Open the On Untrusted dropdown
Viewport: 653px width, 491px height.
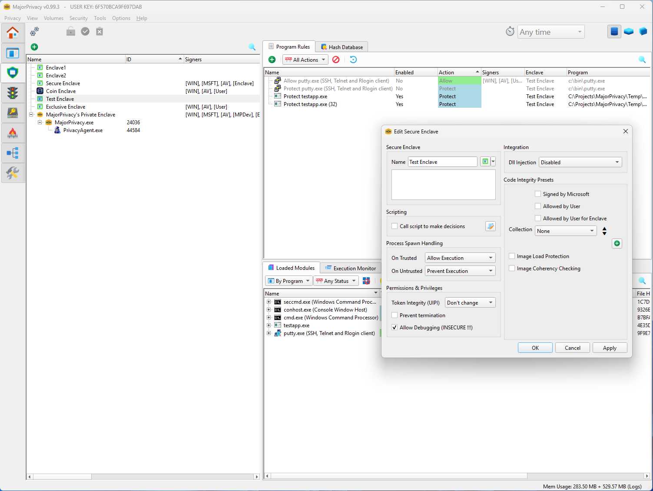[x=460, y=271]
